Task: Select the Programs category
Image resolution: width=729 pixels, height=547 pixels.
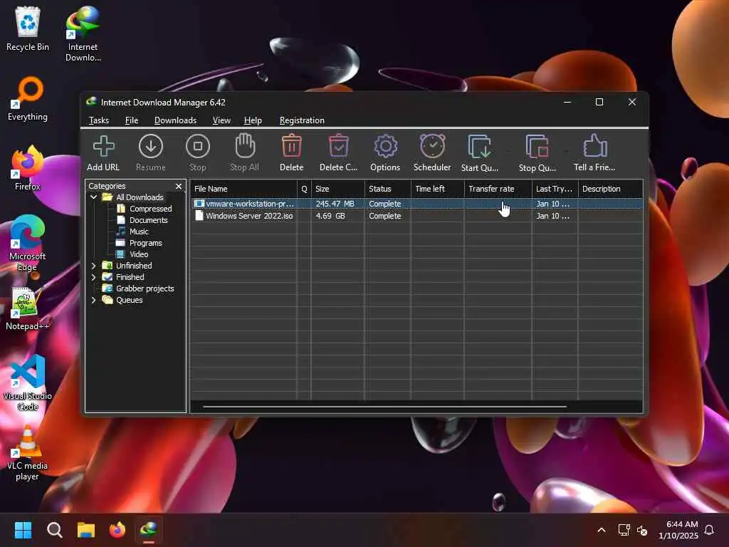Action: click(x=145, y=243)
